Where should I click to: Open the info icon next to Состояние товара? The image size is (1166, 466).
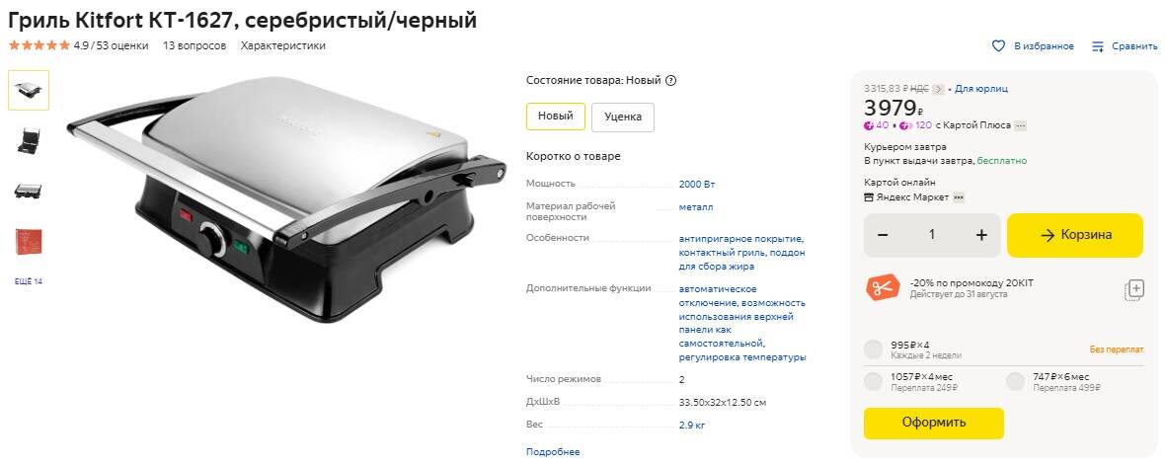670,80
